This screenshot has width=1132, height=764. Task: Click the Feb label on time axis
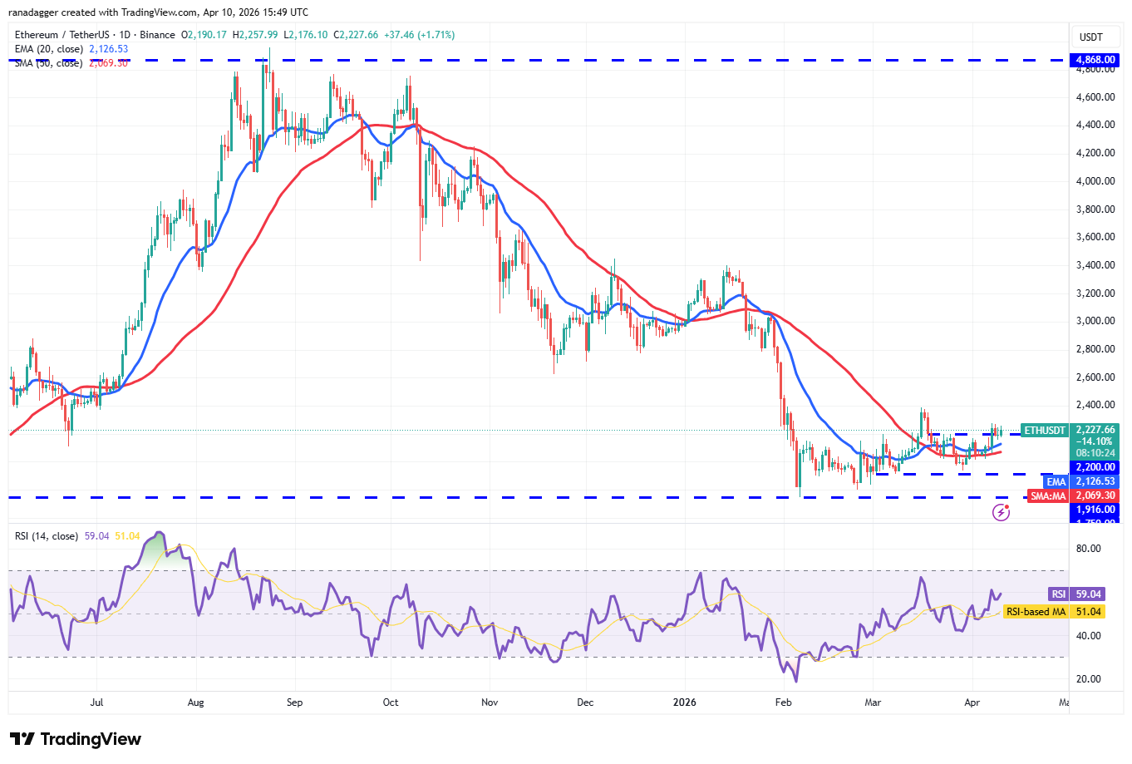783,702
